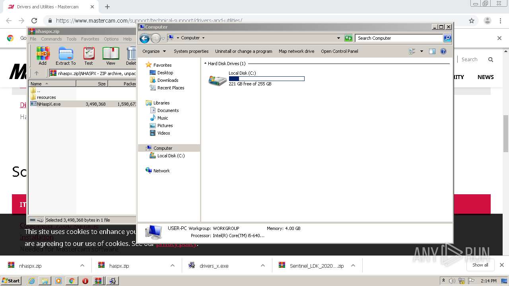This screenshot has width=509, height=286.
Task: Open Chrome profile avatar icon
Action: 487,21
